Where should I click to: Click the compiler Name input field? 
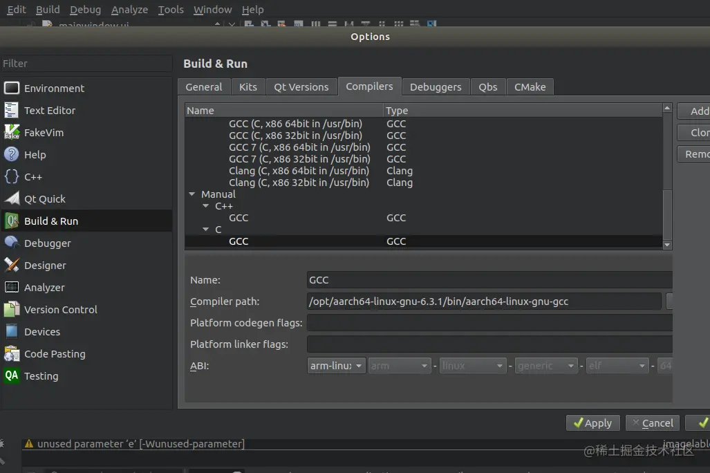click(489, 280)
